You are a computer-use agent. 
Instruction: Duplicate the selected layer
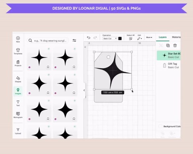(168, 45)
